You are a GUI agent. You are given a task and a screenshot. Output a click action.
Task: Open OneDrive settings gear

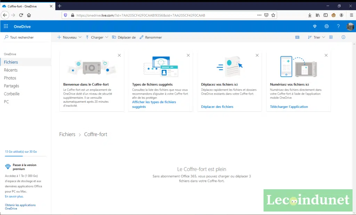pyautogui.click(x=326, y=26)
